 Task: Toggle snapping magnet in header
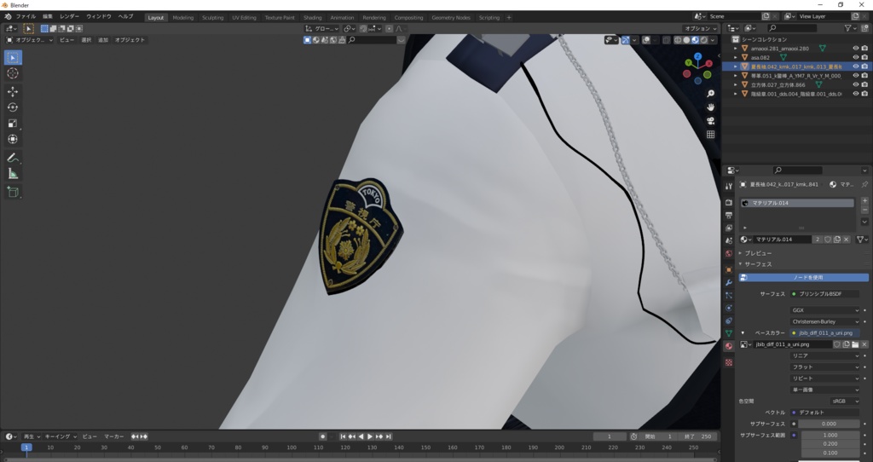tap(363, 28)
